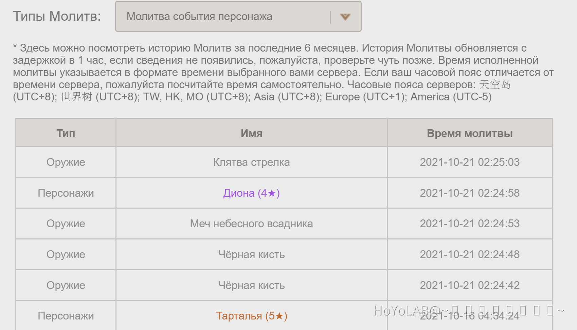Click the 'Имя' column header
Screen dimensions: 577x330
coord(251,133)
